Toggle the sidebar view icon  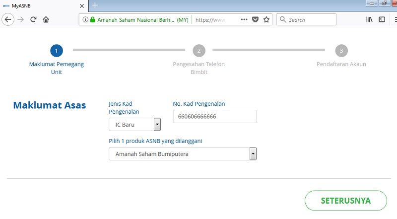coord(382,19)
